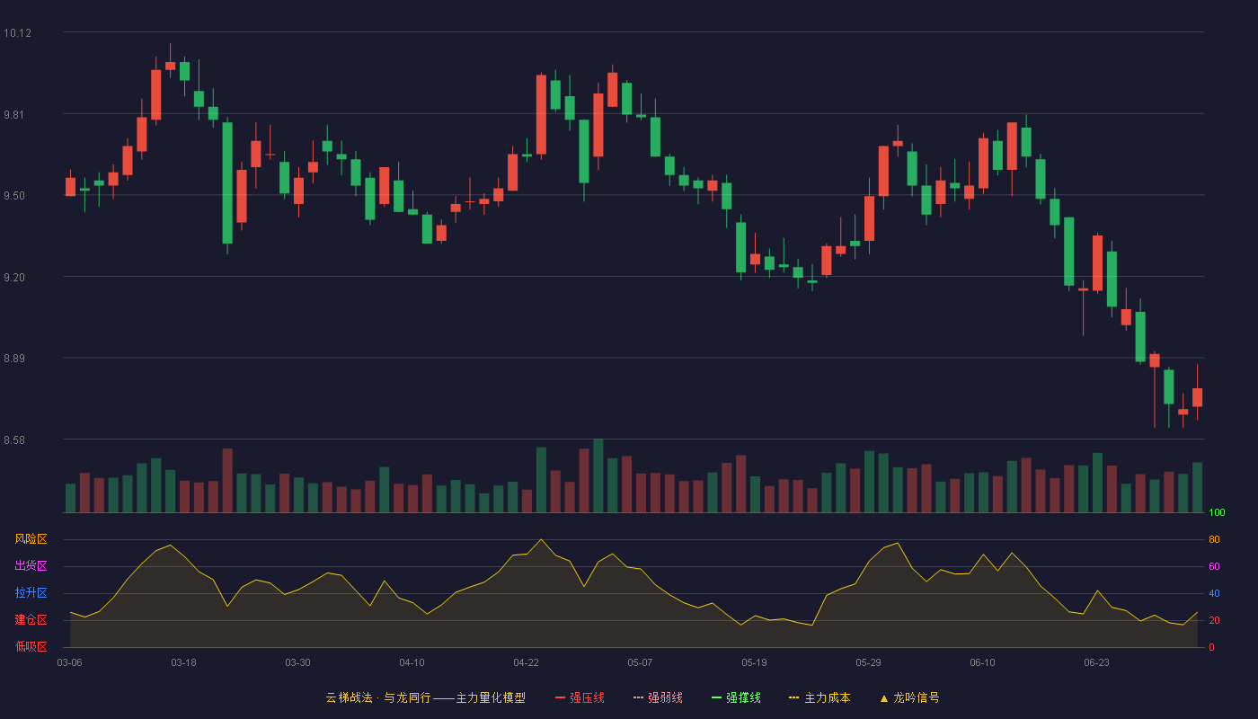Toggle the 强撑线 legend series
Image resolution: width=1258 pixels, height=719 pixels.
tap(736, 697)
